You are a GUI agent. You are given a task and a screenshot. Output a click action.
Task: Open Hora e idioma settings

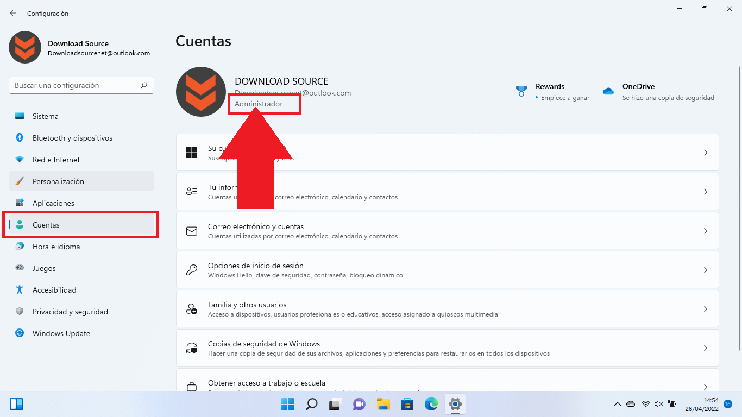[81, 247]
